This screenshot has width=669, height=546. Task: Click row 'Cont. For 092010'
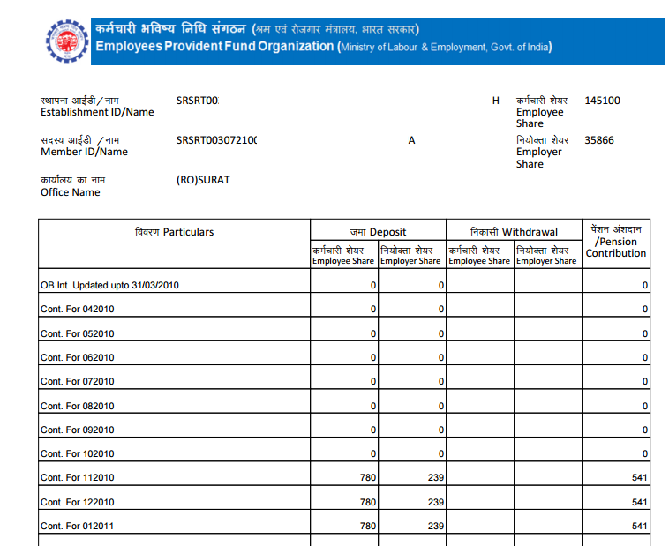click(344, 425)
